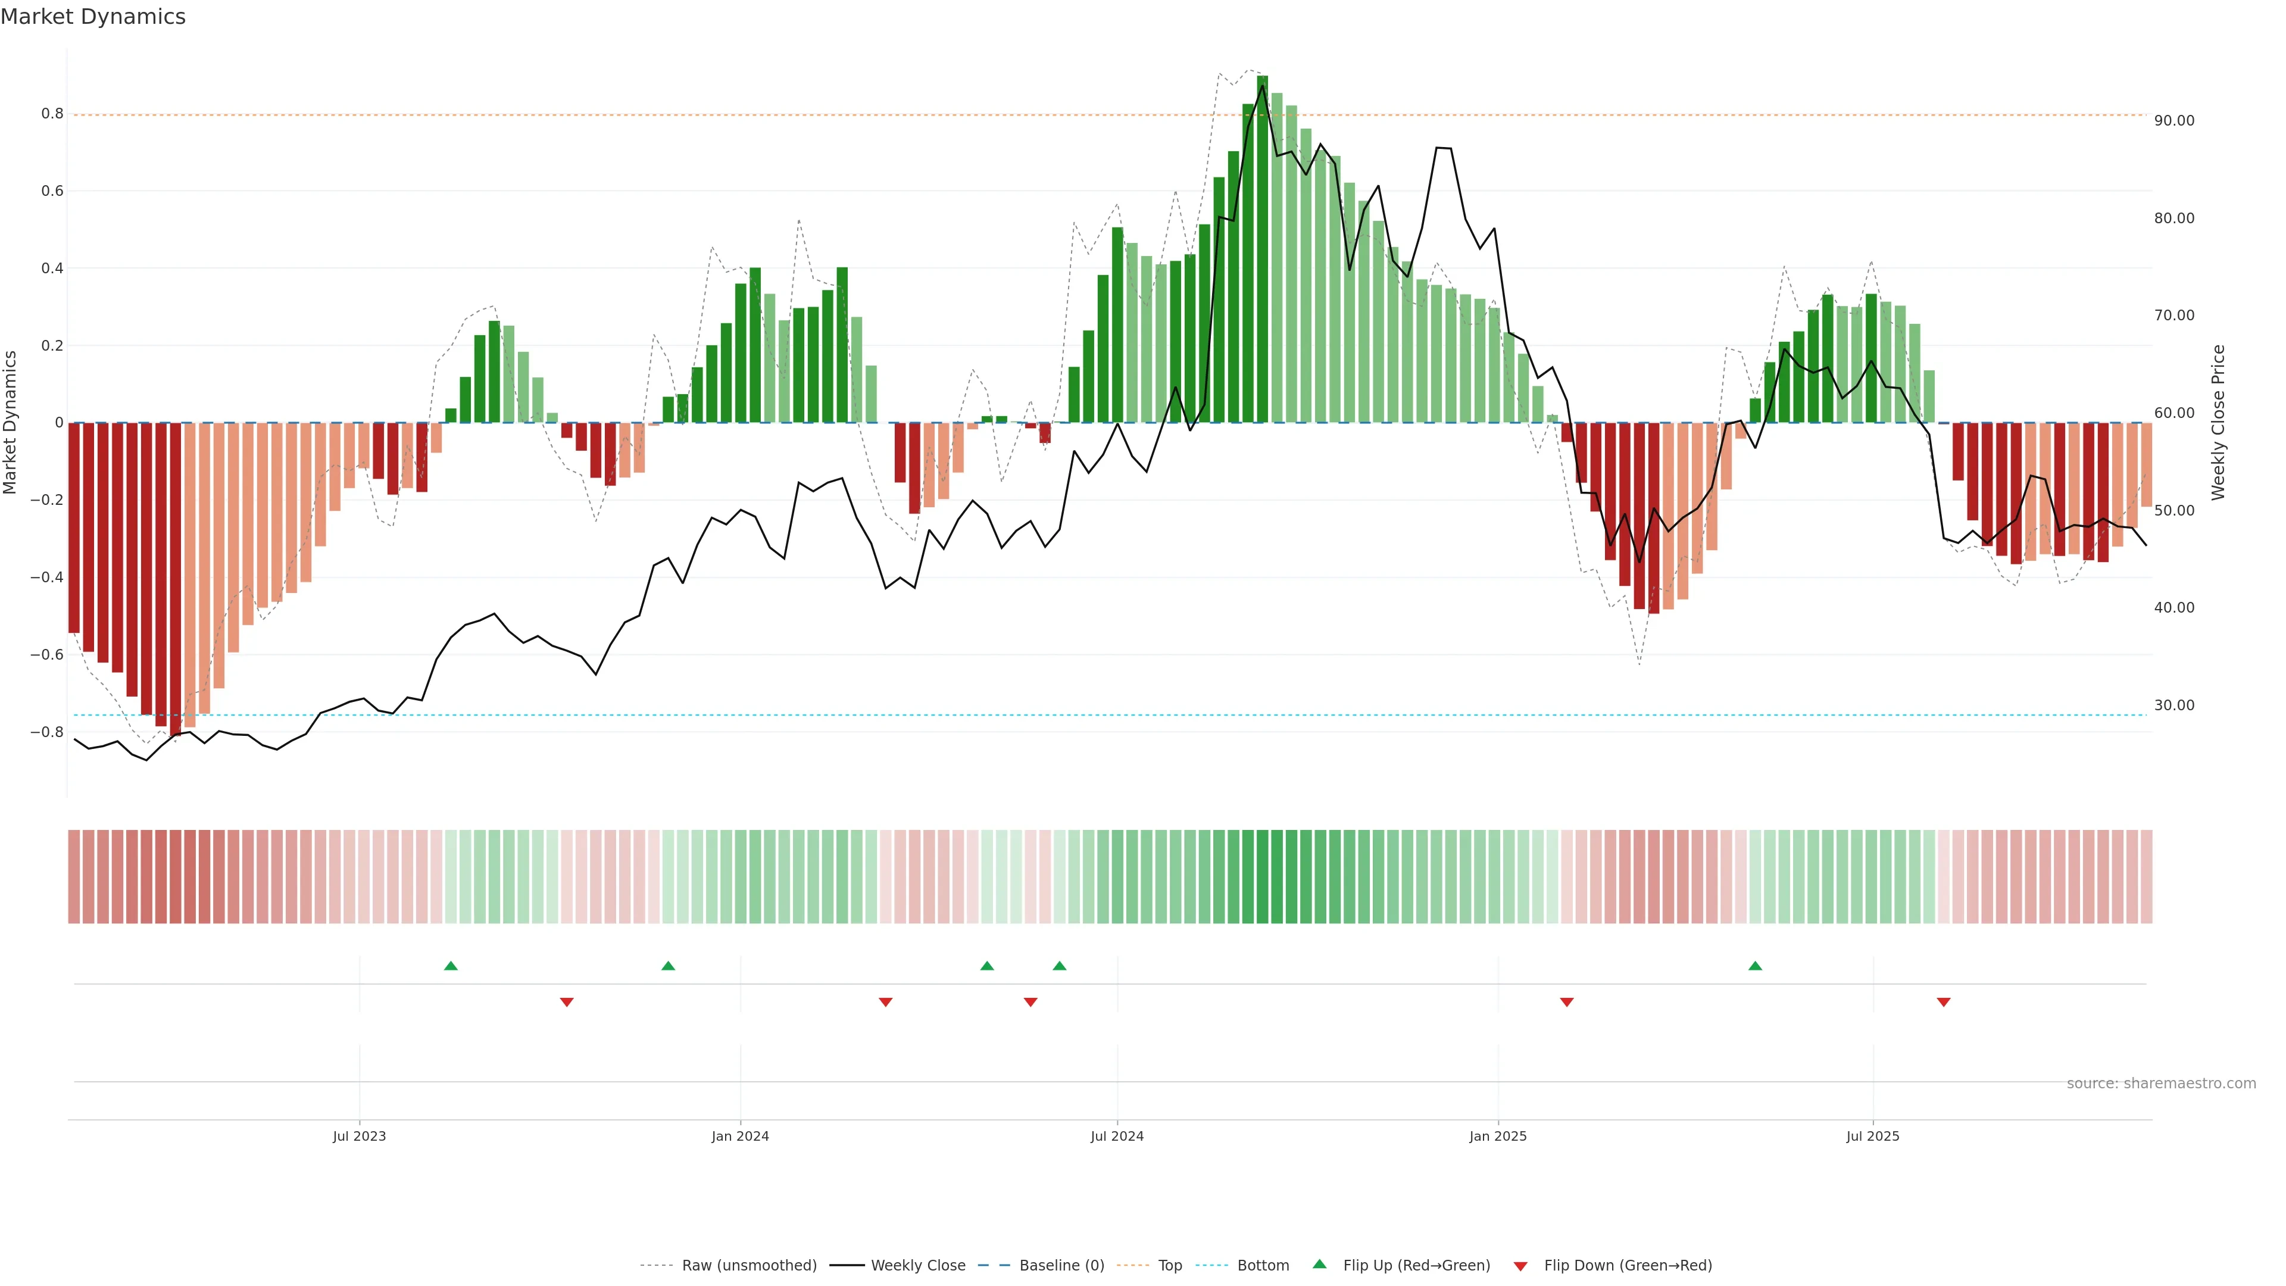Screen dimensions: 2286x1286
Task: Click the Jan 2025 x-axis label
Action: click(x=1497, y=1136)
